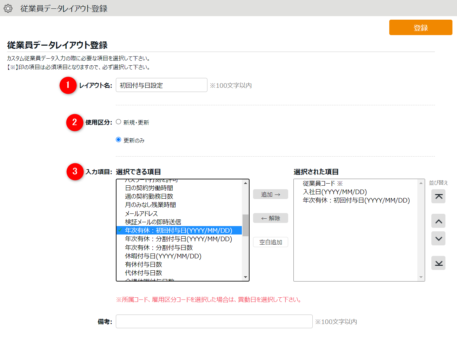This screenshot has height=337, width=457.
Task: Focus the レイアウト名 text field
Action: pyautogui.click(x=161, y=85)
